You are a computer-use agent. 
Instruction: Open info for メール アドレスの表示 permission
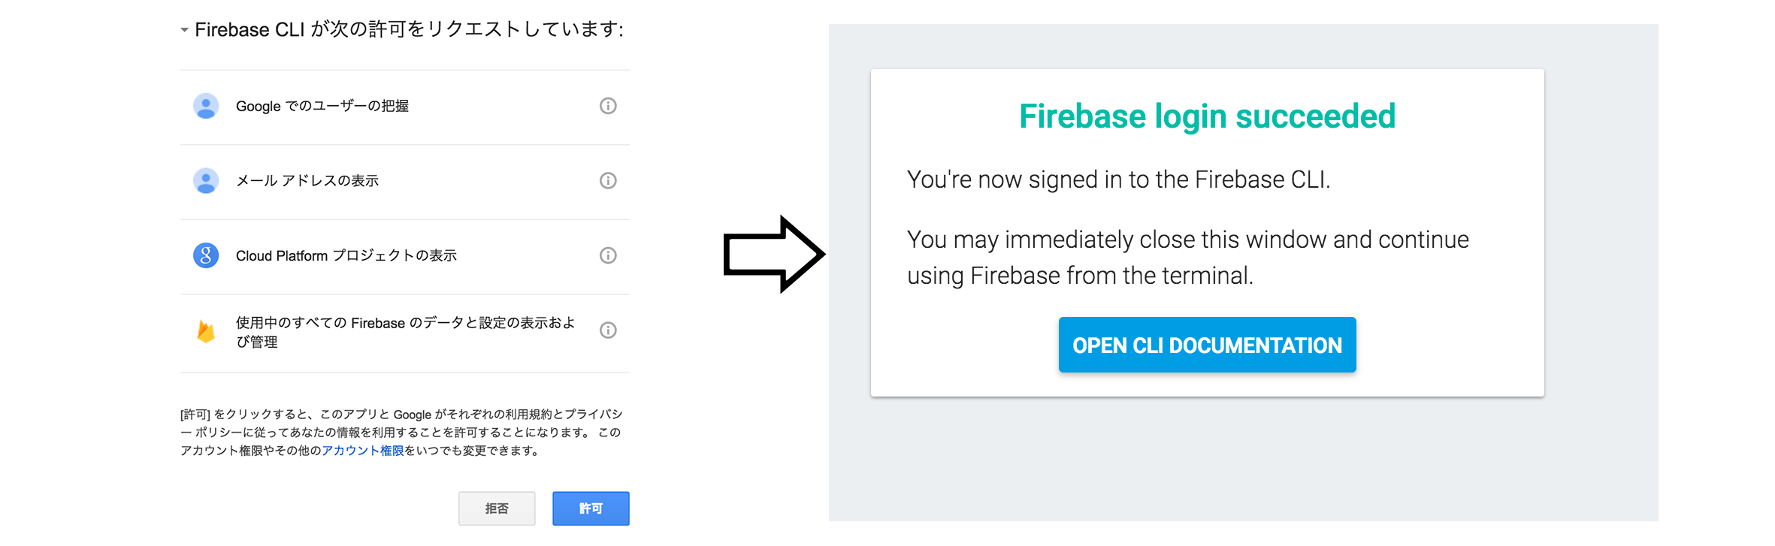coord(607,180)
